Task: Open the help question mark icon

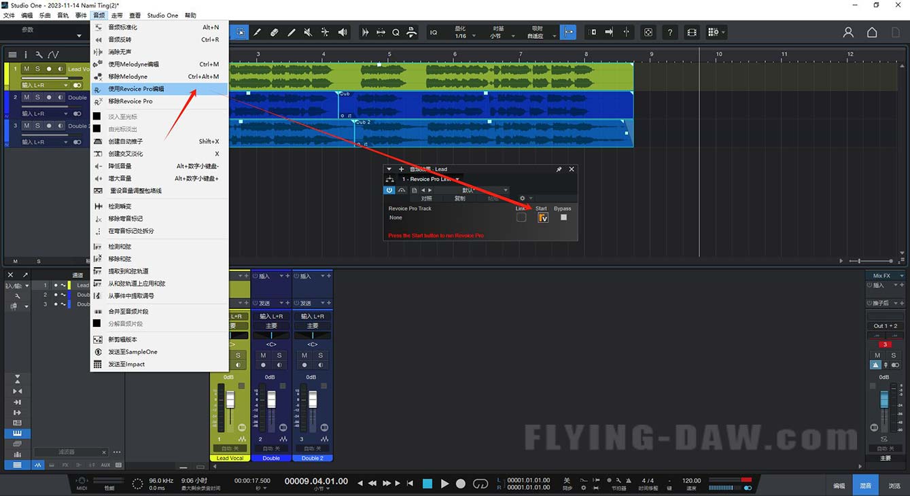Action: point(670,32)
